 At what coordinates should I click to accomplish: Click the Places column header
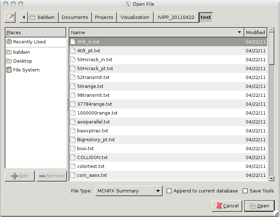[36, 32]
